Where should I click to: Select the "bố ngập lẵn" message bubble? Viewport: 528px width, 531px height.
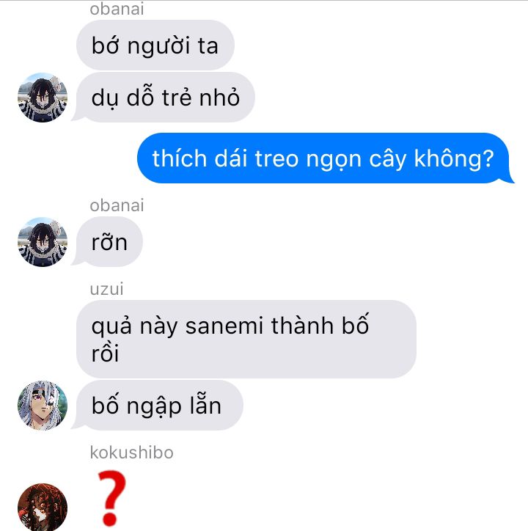coord(157,406)
